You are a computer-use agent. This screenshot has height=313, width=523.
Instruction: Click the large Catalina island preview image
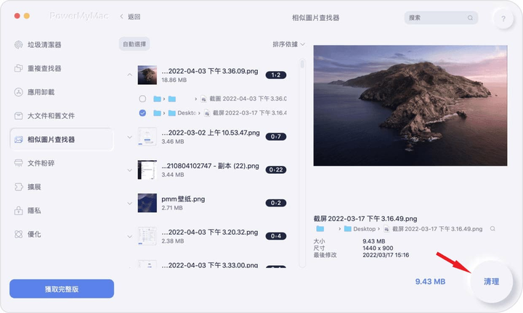coord(410,106)
